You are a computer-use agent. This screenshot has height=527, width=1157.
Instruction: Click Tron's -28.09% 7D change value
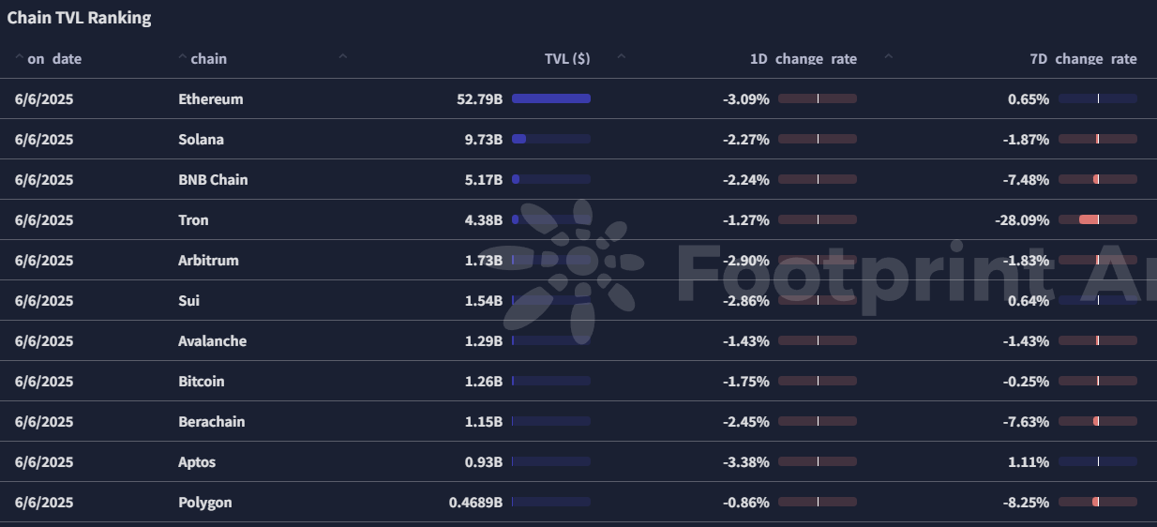(1020, 220)
